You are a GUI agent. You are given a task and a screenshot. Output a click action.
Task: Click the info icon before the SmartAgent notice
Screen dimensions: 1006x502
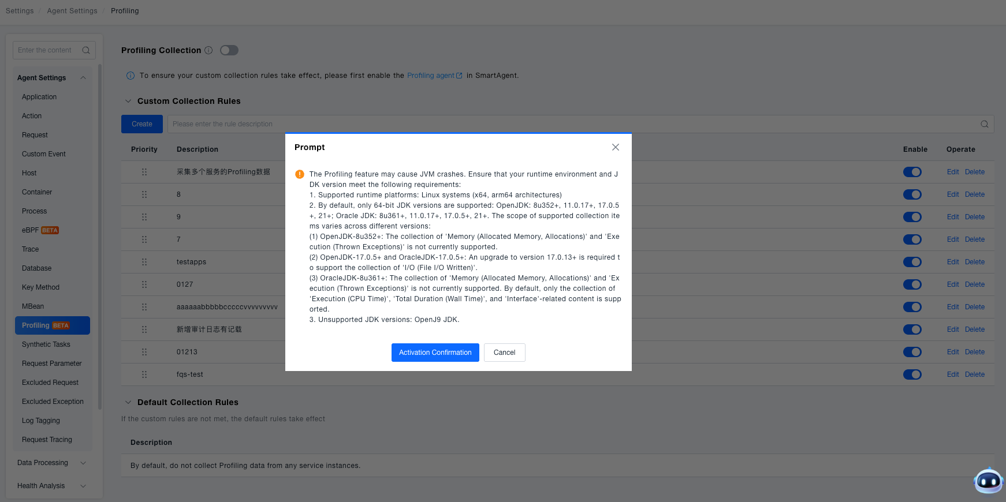click(131, 76)
